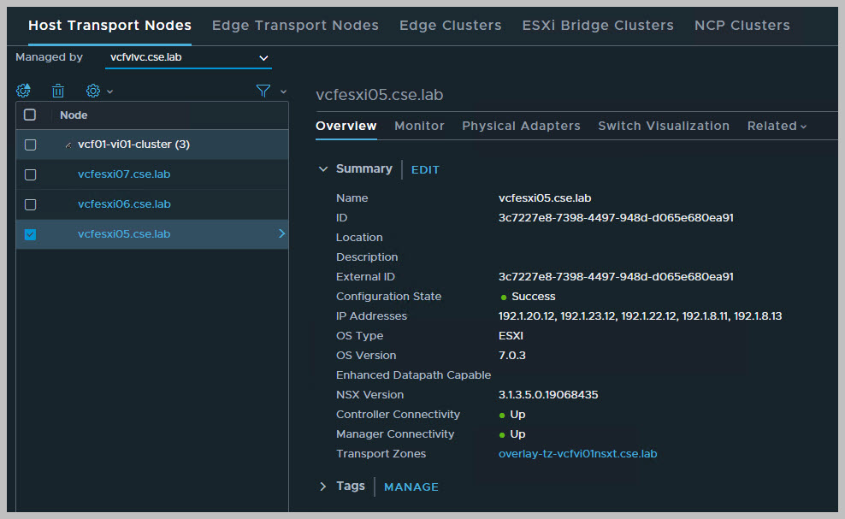
Task: Collapse the Summary section
Action: pyautogui.click(x=323, y=169)
